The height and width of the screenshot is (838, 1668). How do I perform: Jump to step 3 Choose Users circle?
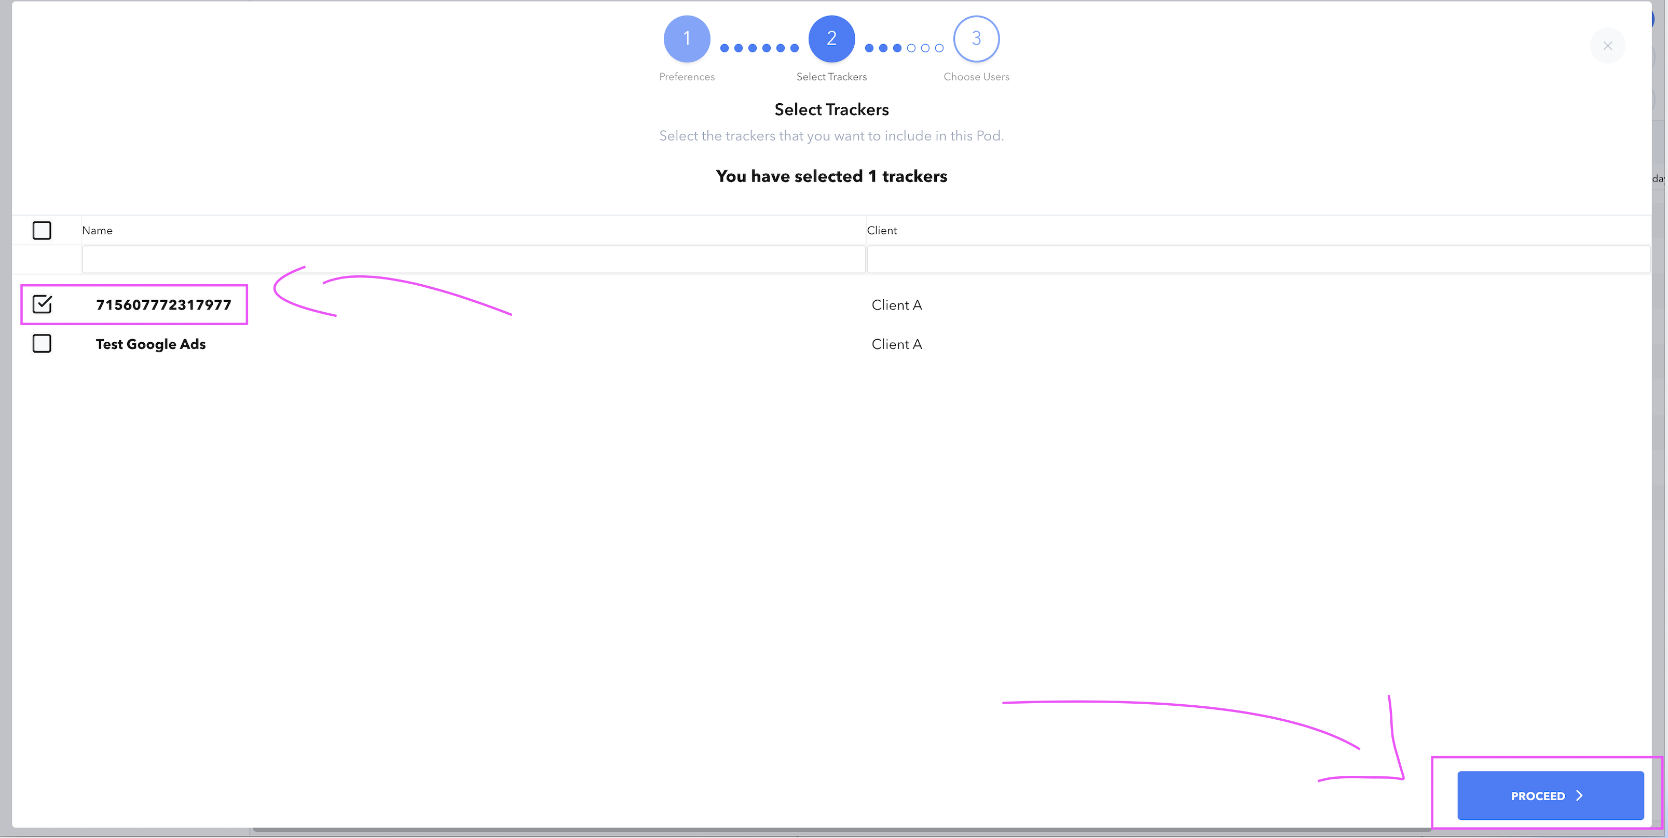(976, 39)
